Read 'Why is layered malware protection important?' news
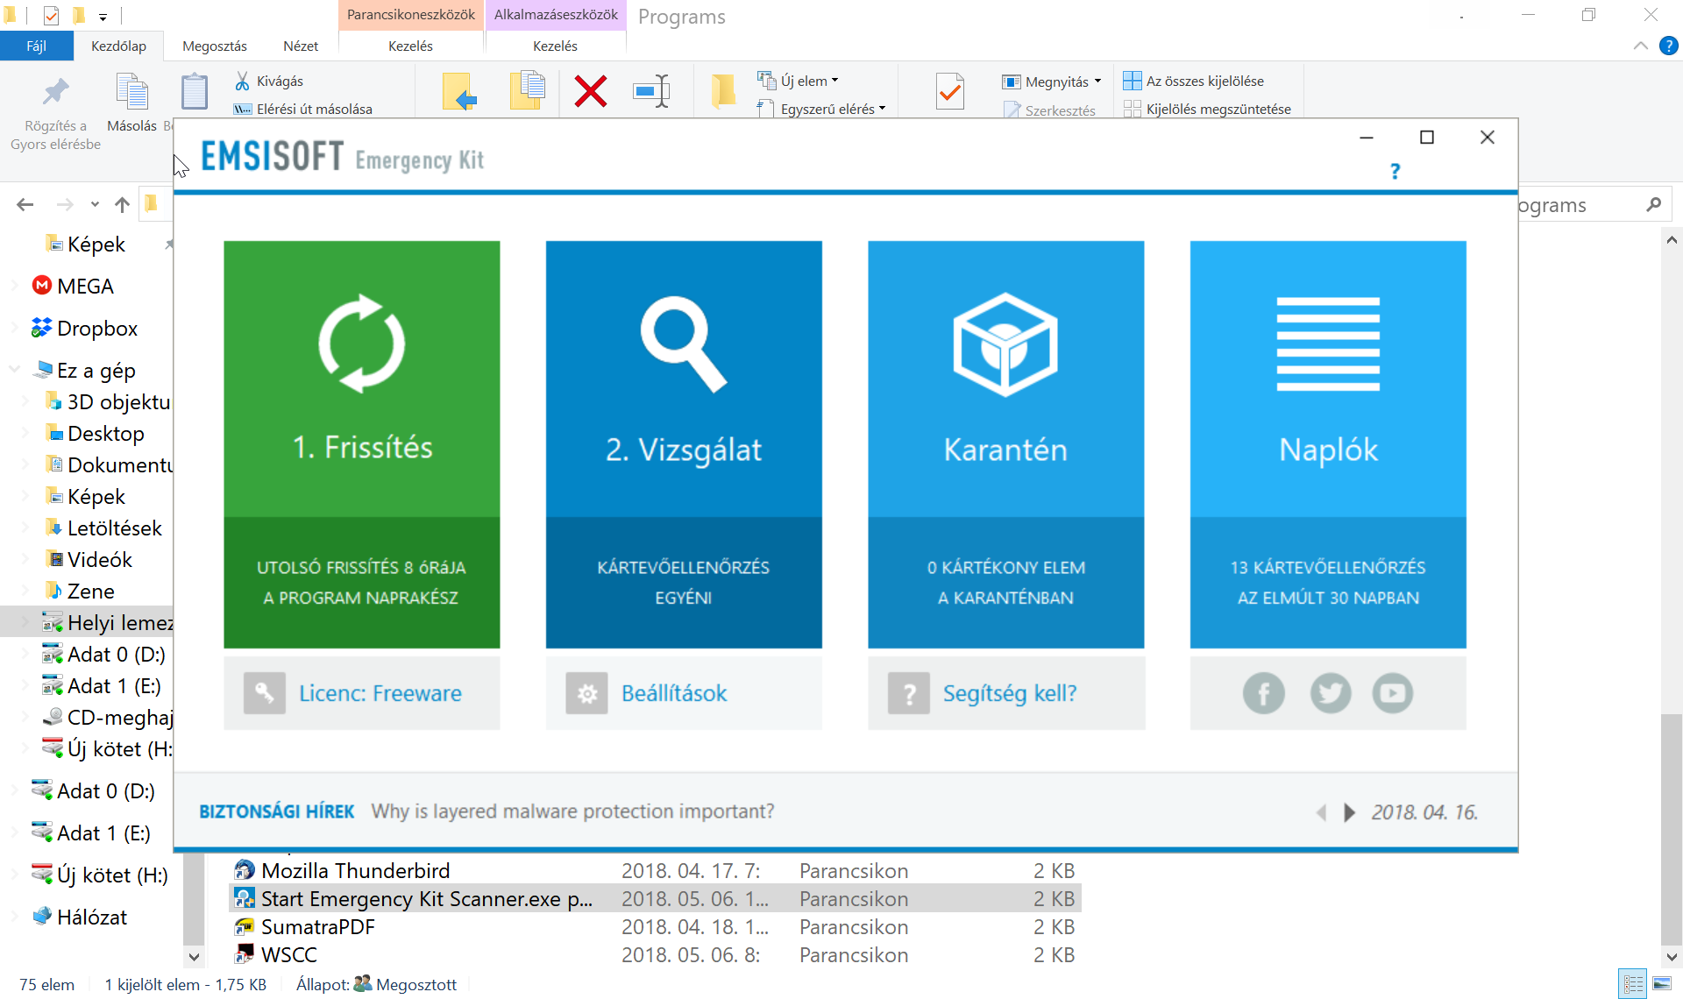 click(x=572, y=811)
